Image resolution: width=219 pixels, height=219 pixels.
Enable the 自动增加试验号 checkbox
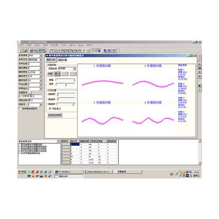click(x=20, y=109)
